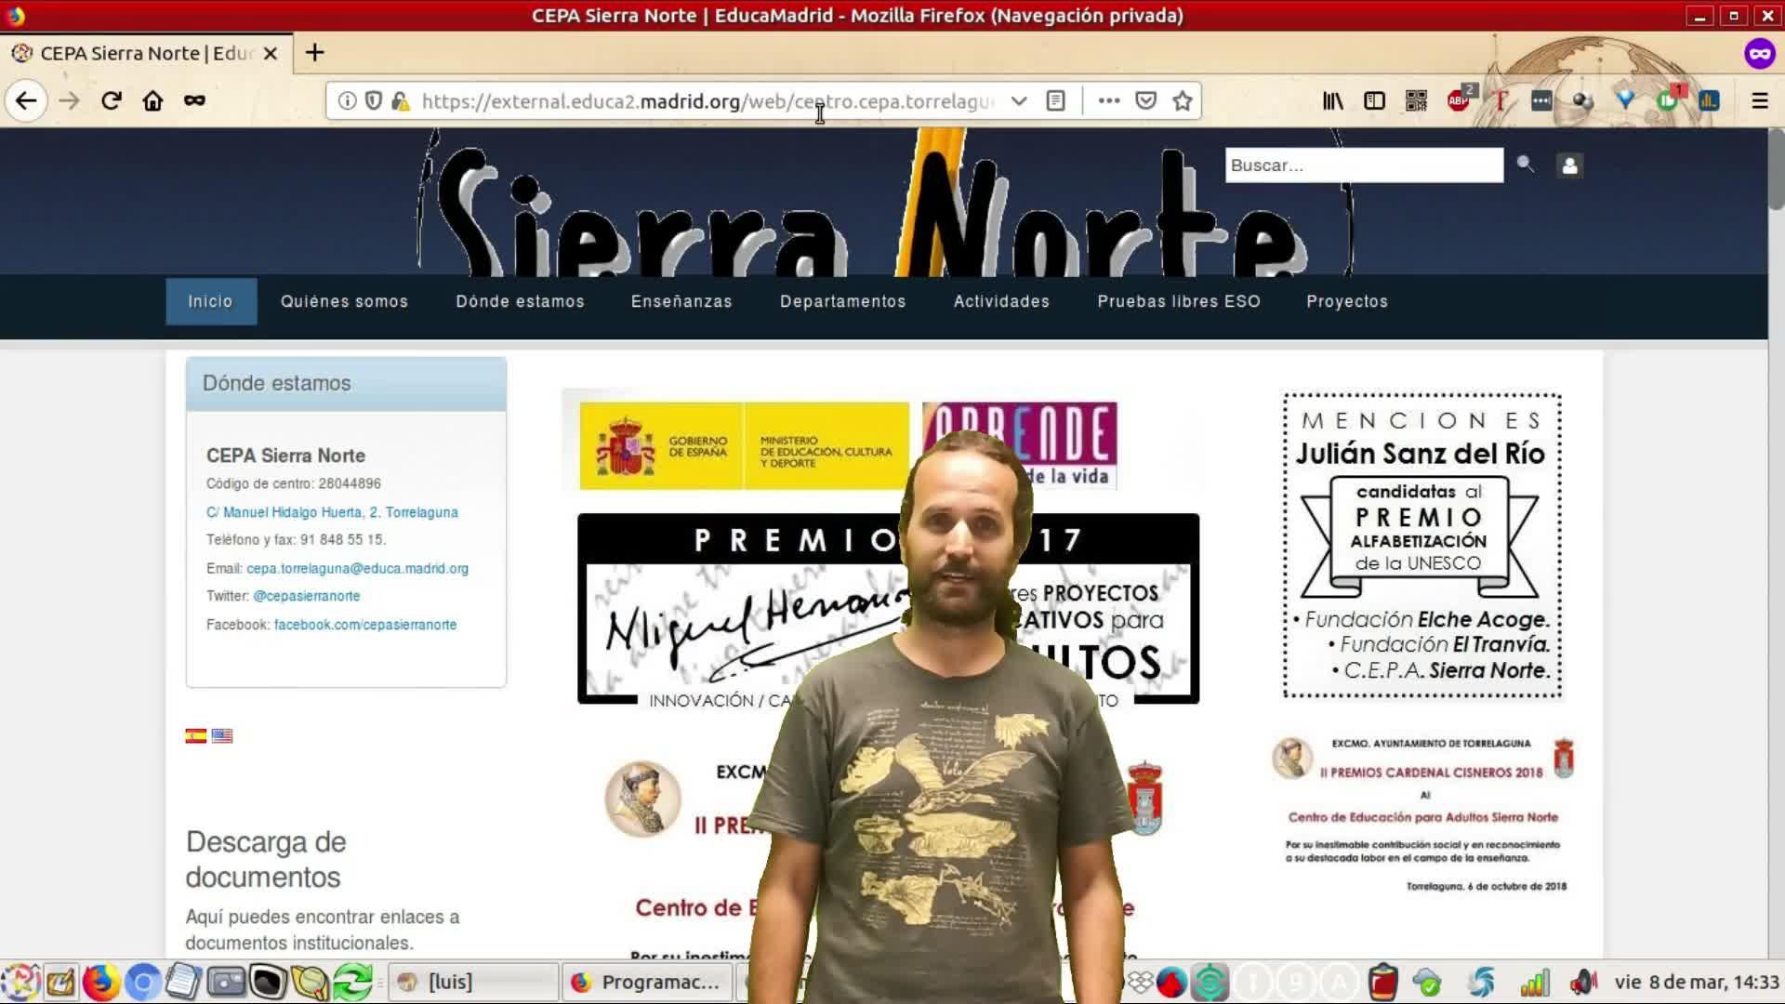Screen dimensions: 1785x1004
Task: Click the Firefox reload page icon
Action: pyautogui.click(x=112, y=100)
